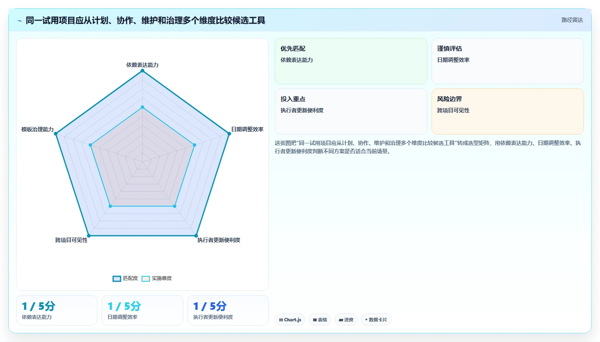Click the progress icon in the 进度 tag
Image resolution: width=600 pixels, height=342 pixels.
click(x=341, y=320)
